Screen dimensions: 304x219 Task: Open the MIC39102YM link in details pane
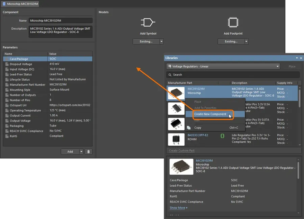[204, 161]
